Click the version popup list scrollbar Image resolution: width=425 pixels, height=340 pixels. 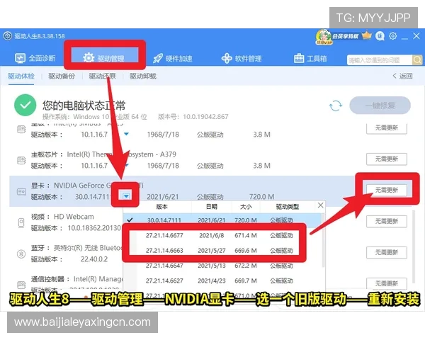coord(323,240)
